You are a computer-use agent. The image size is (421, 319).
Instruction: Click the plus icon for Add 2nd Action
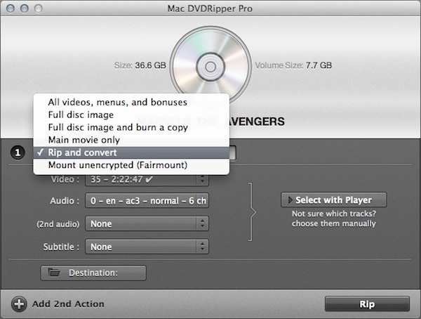[x=19, y=304]
